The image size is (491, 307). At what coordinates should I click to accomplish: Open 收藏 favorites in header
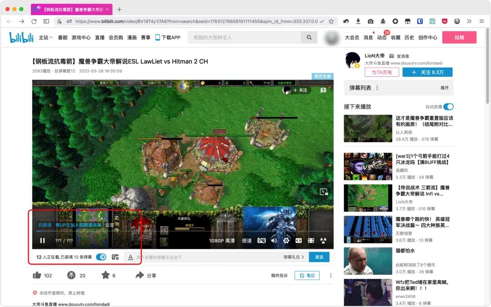(x=396, y=38)
